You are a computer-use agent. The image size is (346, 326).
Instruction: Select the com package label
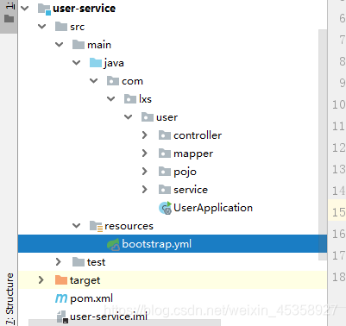(132, 81)
